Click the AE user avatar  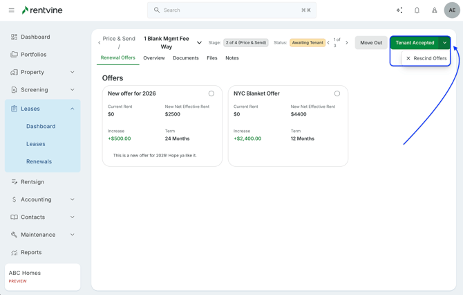pos(452,10)
